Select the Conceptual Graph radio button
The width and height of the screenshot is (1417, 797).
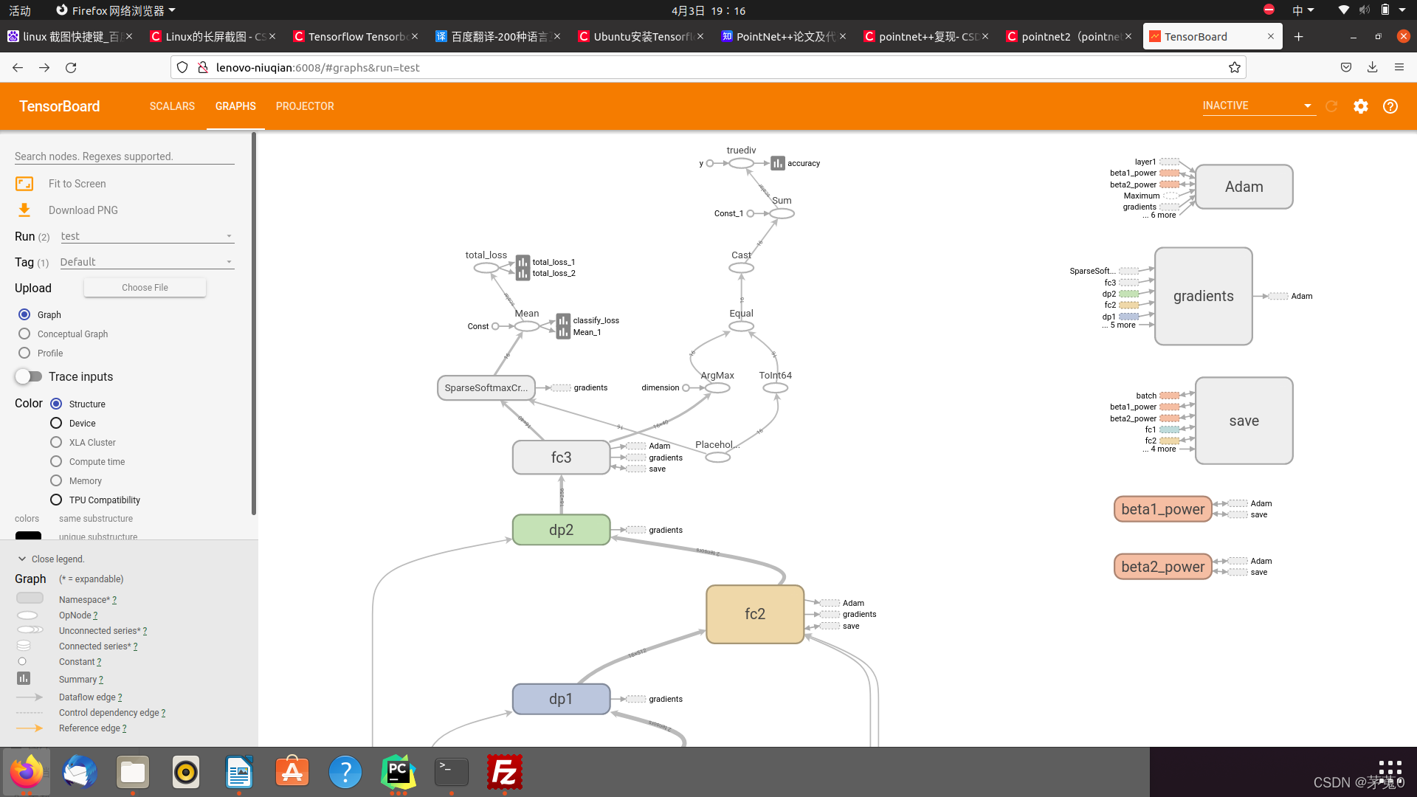click(x=24, y=334)
